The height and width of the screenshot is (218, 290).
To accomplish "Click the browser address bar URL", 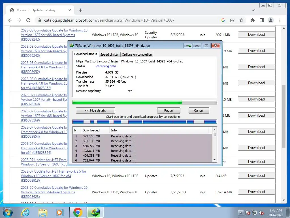I will point(109,20).
